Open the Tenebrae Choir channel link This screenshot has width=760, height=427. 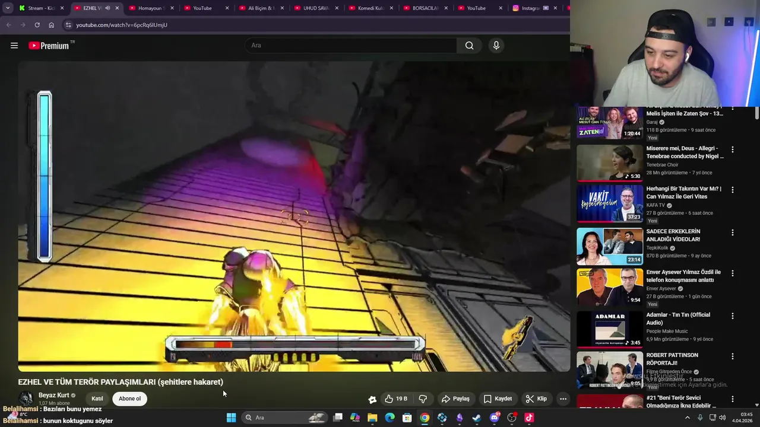pyautogui.click(x=662, y=165)
